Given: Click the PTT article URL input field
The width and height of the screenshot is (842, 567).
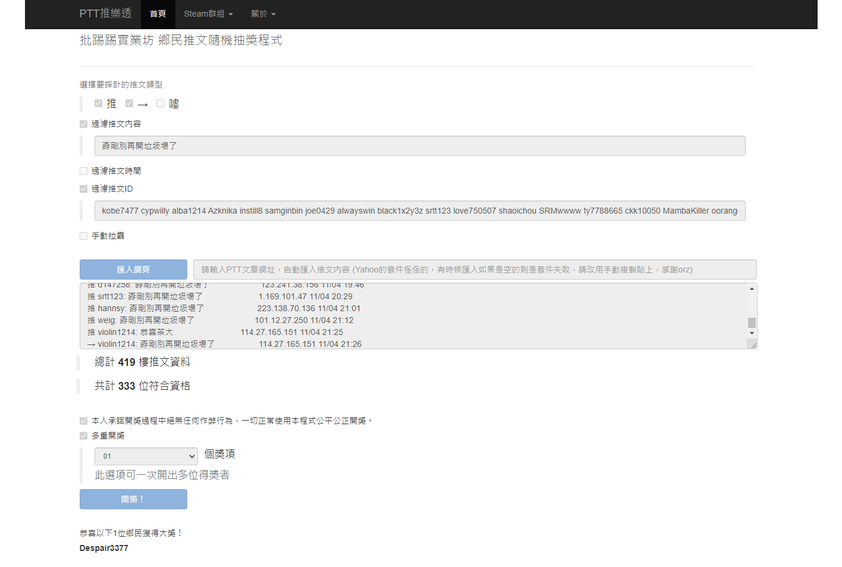Looking at the screenshot, I should (475, 270).
